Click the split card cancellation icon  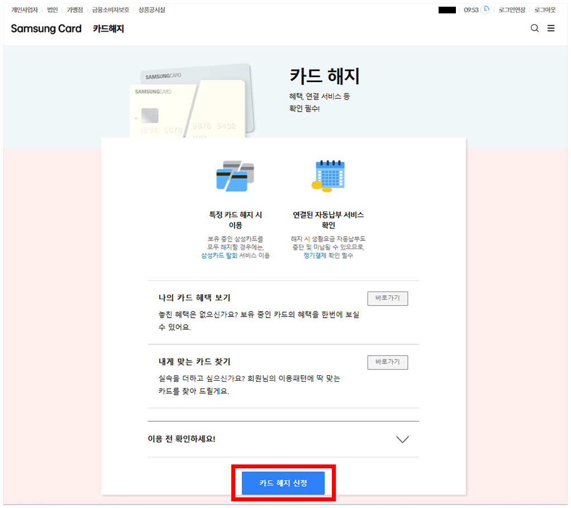tap(235, 176)
